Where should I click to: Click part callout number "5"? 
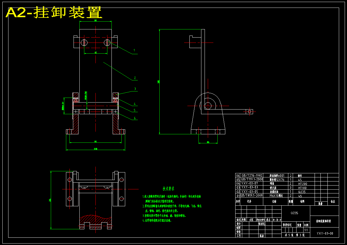[134, 110]
